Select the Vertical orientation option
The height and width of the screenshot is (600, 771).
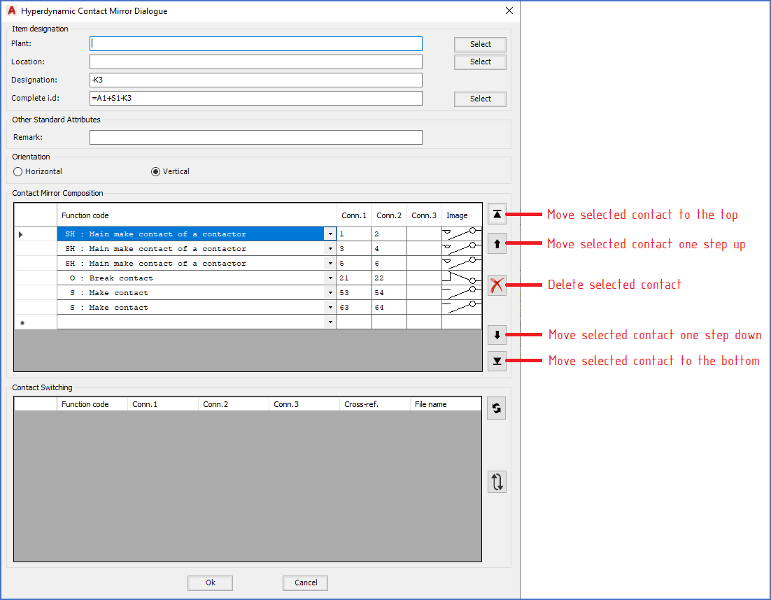coord(156,171)
